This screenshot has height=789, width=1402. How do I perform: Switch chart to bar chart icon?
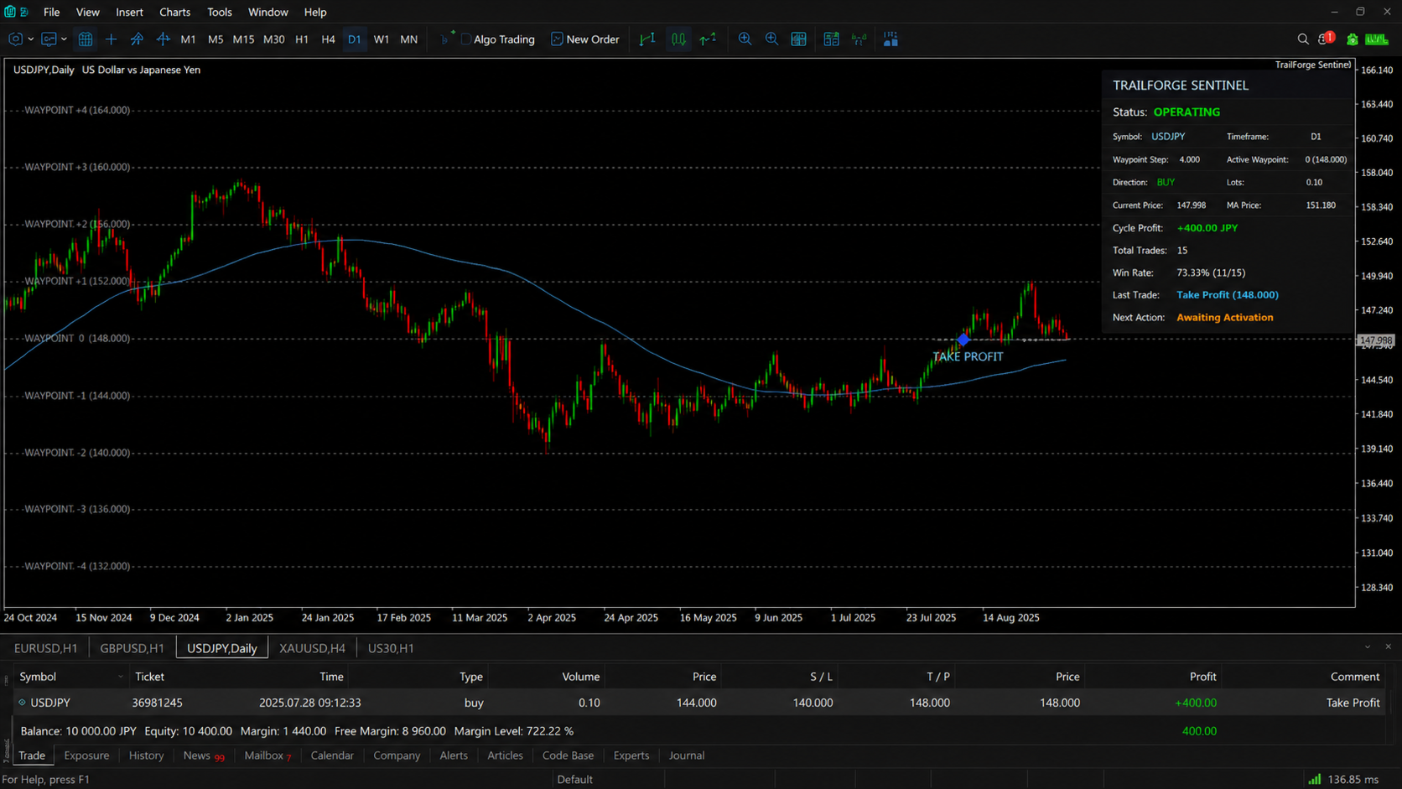point(647,39)
